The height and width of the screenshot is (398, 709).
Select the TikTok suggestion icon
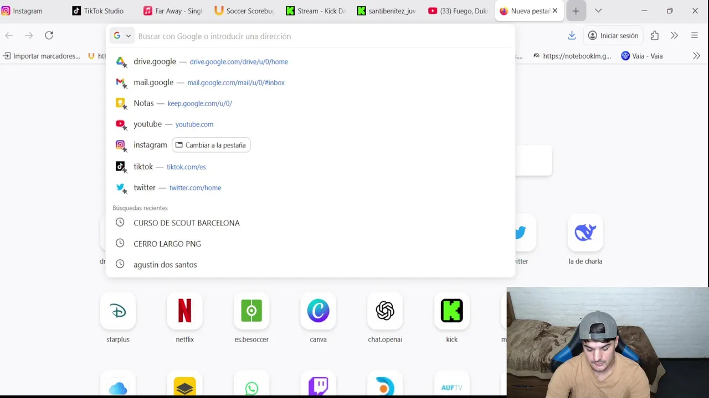click(120, 166)
